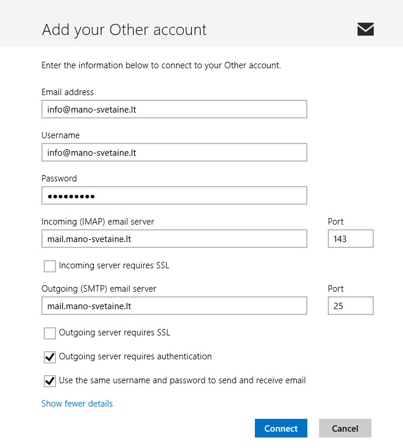Screen dimensions: 403x448
Task: Uncheck 'Outgoing server requires authentication' checkbox
Action: [x=50, y=357]
